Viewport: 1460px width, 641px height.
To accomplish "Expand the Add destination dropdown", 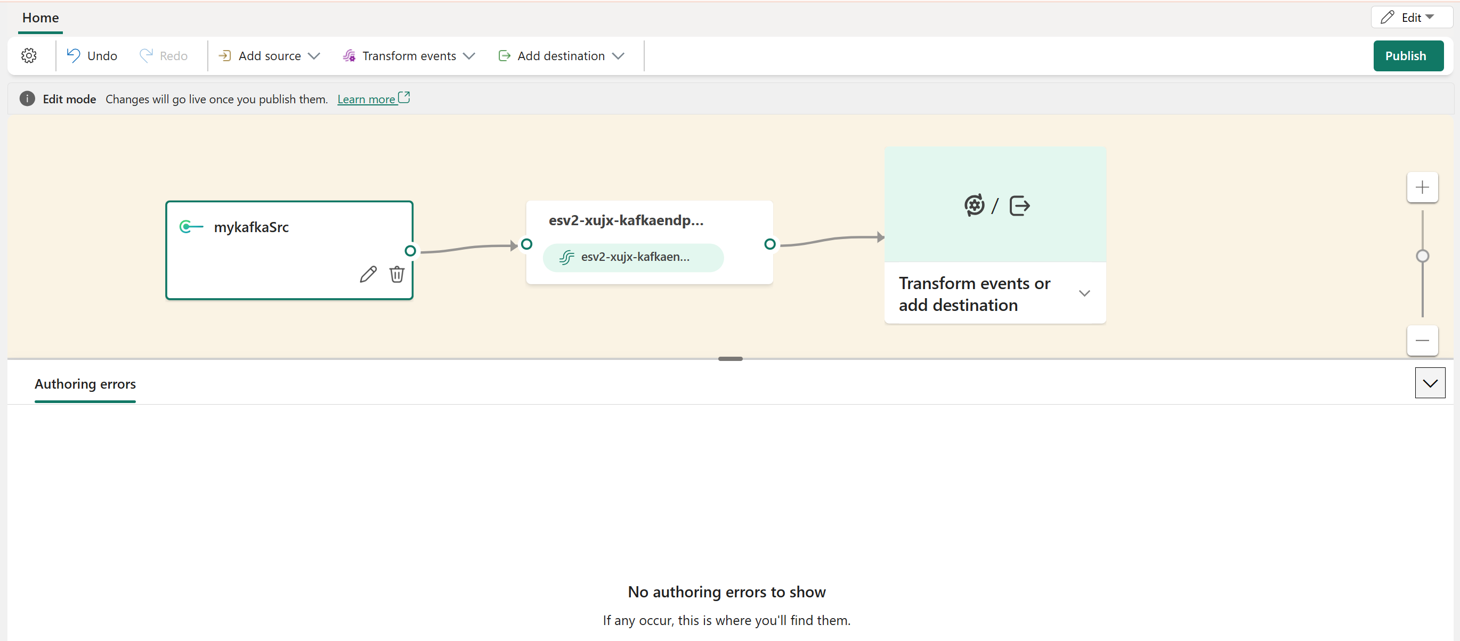I will click(x=561, y=55).
